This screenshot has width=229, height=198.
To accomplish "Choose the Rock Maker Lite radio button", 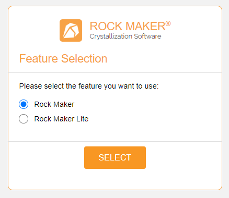I will [x=24, y=119].
